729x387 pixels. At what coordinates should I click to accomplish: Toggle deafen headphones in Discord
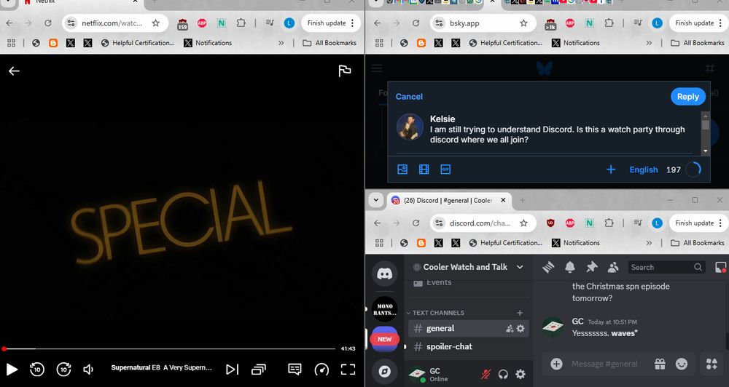503,374
